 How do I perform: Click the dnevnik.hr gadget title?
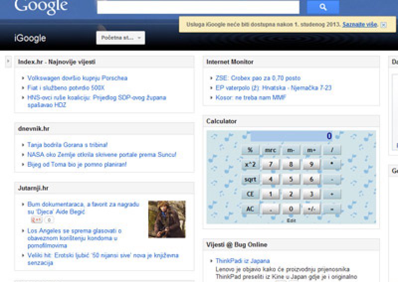tap(33, 129)
